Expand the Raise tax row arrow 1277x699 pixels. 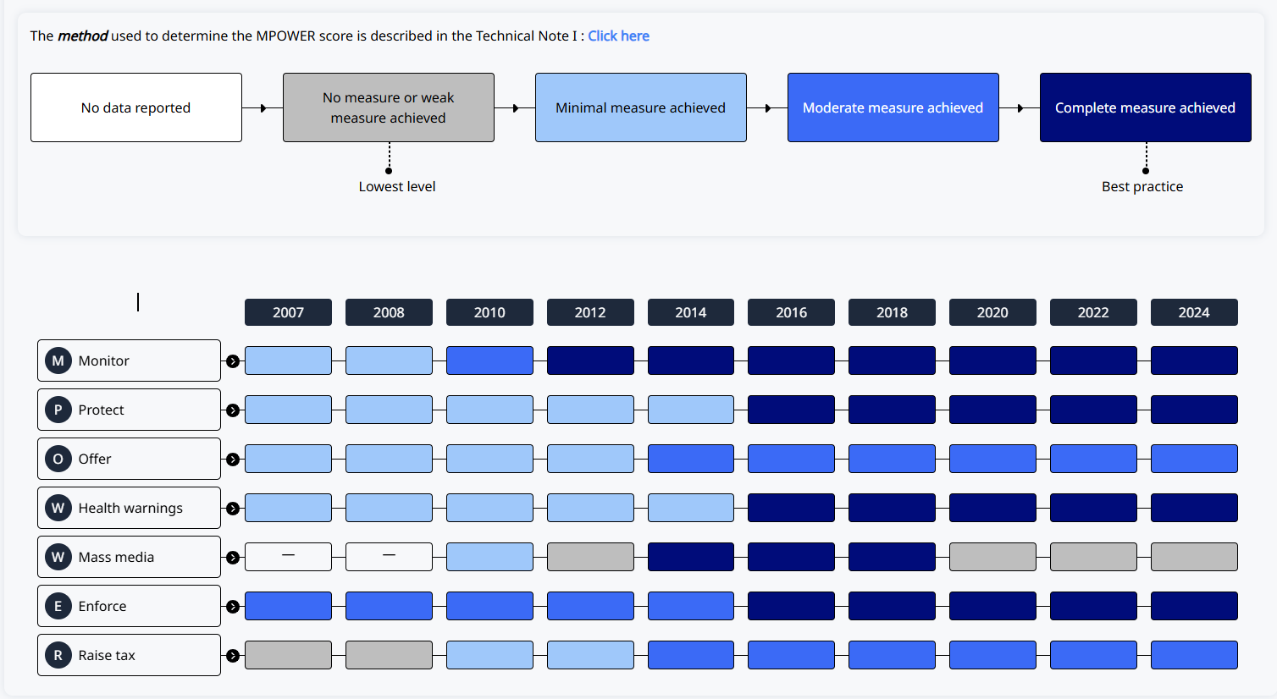(x=233, y=656)
